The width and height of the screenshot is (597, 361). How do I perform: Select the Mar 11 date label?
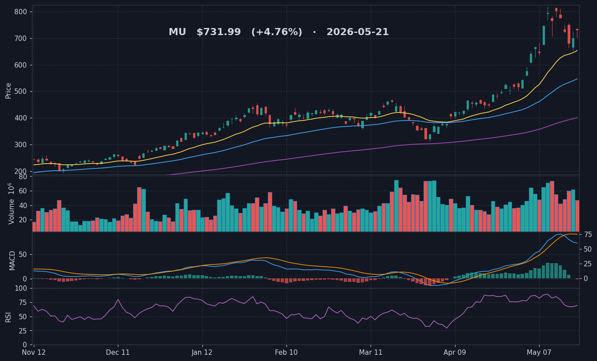371,353
